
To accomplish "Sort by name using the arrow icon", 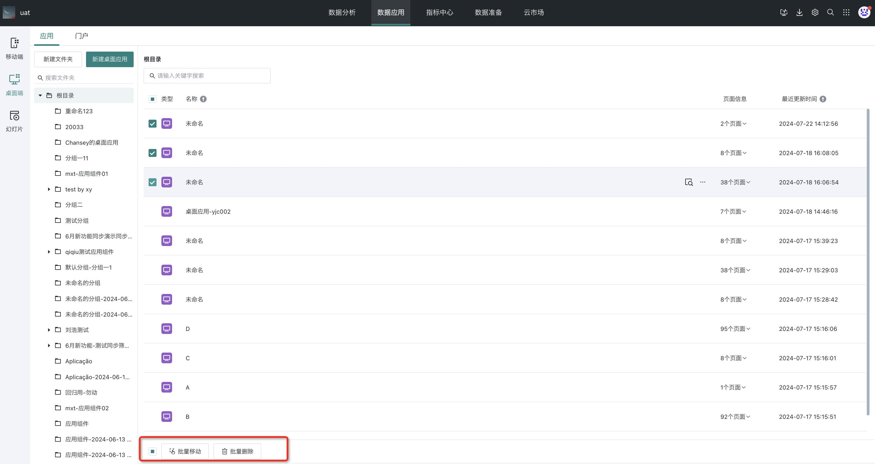I will (203, 99).
